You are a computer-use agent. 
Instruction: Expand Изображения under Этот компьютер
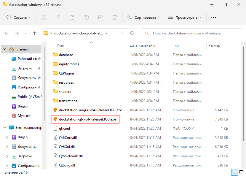tap(7, 166)
